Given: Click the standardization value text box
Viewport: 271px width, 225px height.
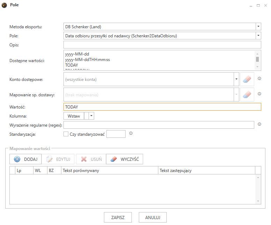Looking at the screenshot, I should click(x=116, y=134).
